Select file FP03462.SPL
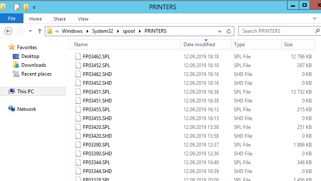 [96, 56]
